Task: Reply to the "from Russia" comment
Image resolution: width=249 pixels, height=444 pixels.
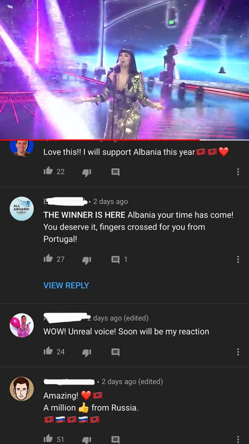Action: coord(116,439)
